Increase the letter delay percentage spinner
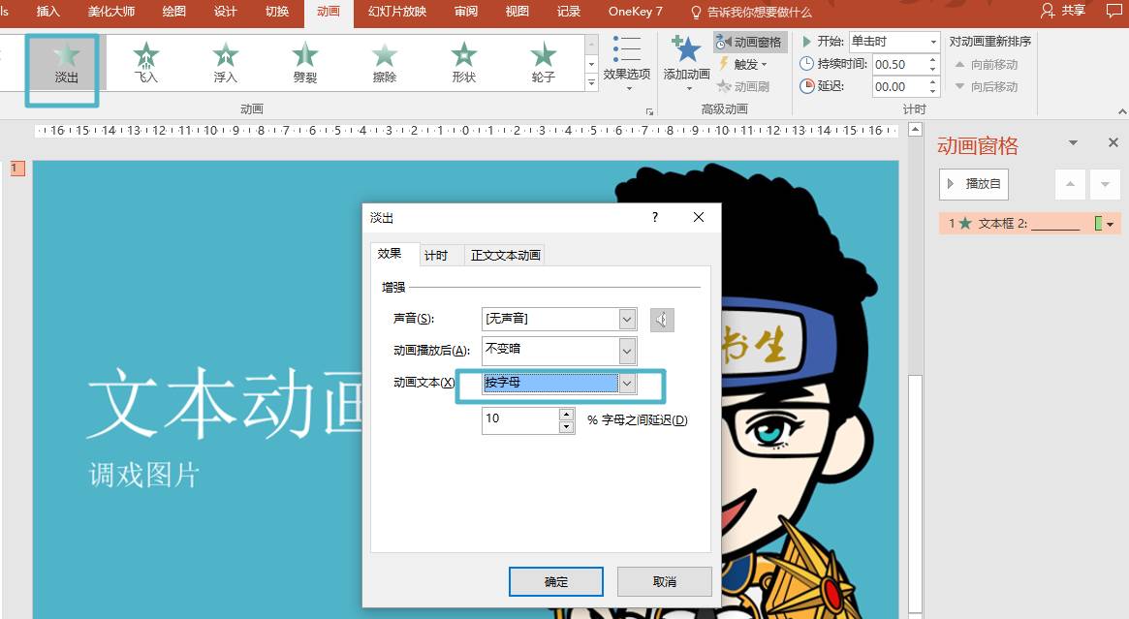Screen dimensions: 1129x619 567,414
